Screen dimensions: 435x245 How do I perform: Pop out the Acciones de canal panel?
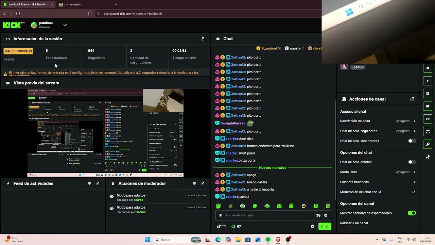(x=412, y=99)
